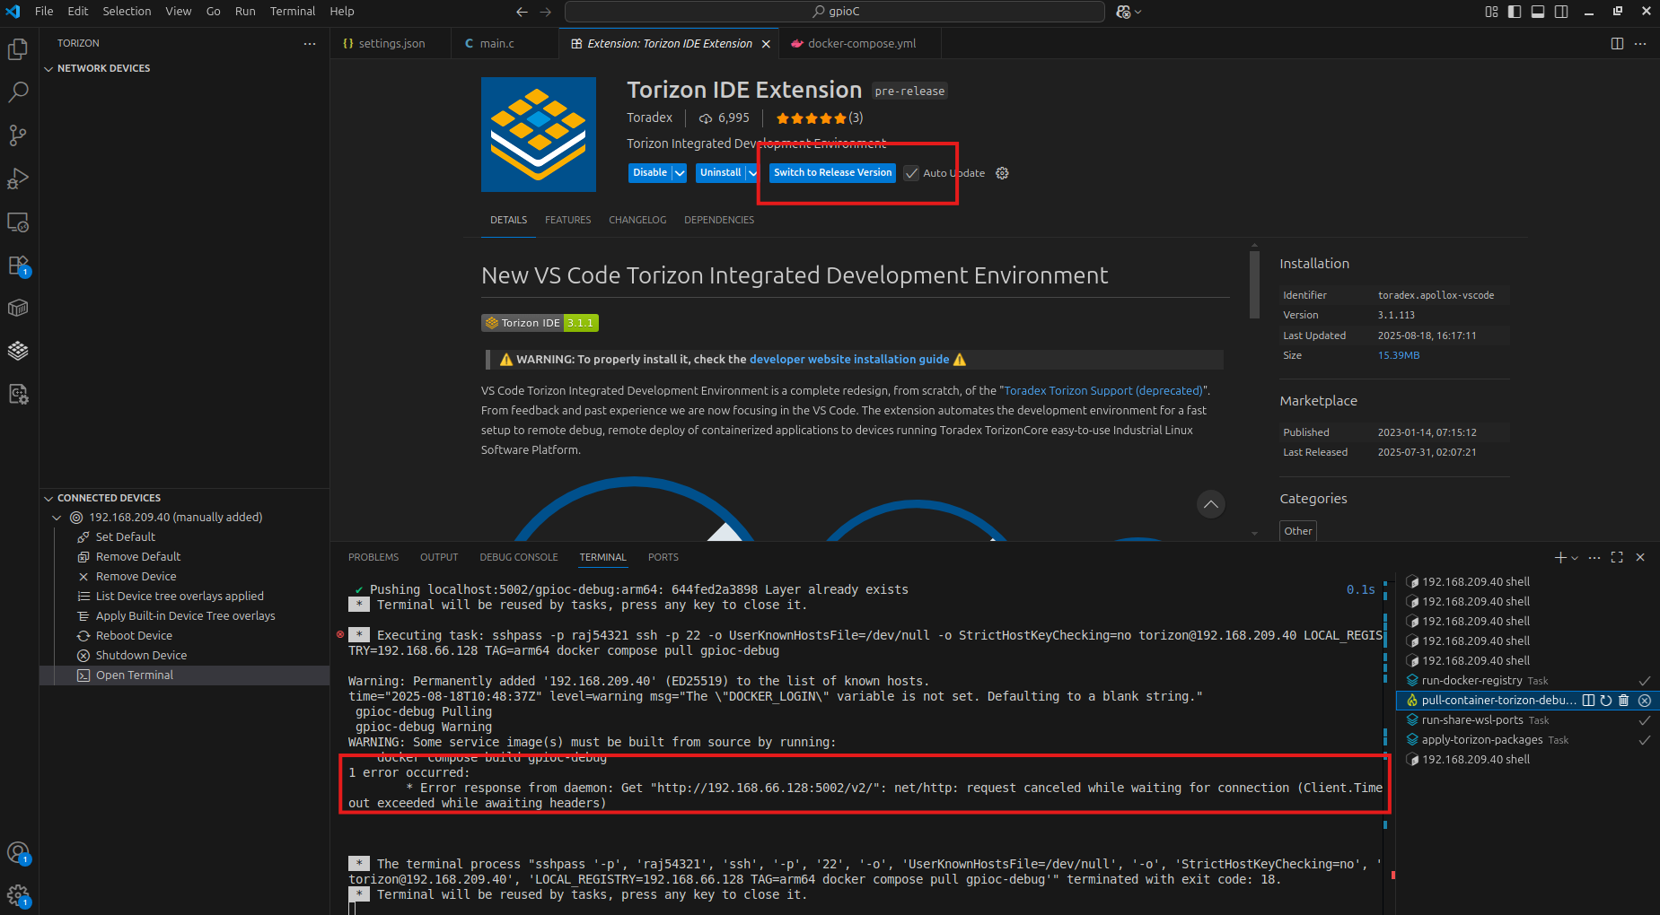Viewport: 1660px width, 915px height.
Task: Select Reboot Device in device tree
Action: [134, 636]
